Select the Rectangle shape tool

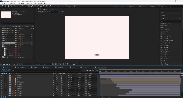pyautogui.click(x=29, y=6)
